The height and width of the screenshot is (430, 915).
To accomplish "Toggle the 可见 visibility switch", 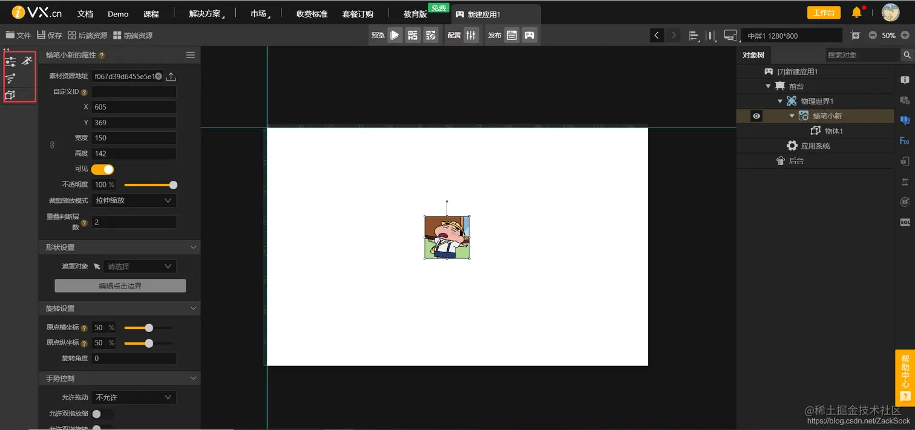I will coord(102,169).
